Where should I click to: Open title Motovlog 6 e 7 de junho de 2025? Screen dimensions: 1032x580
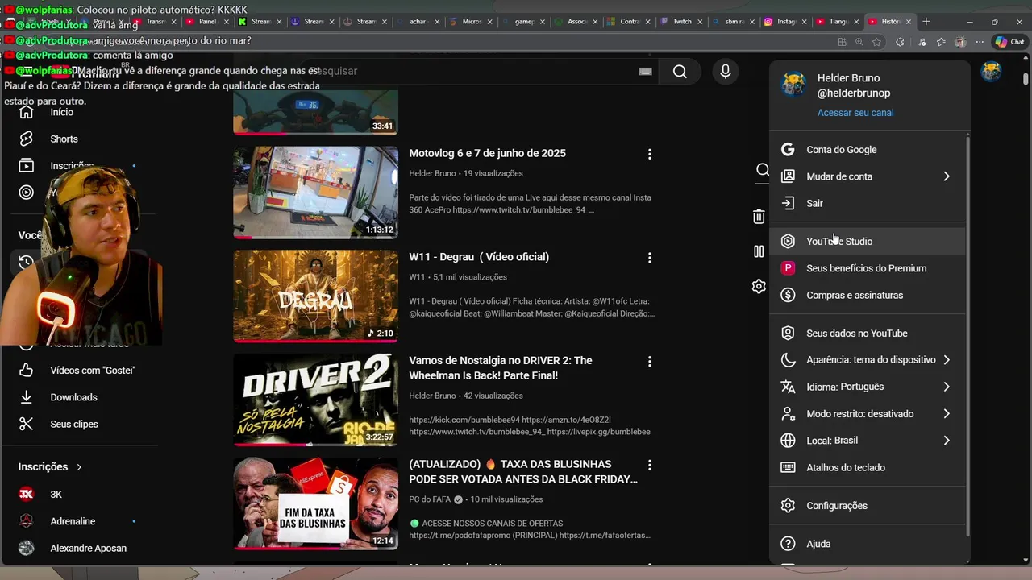point(487,153)
